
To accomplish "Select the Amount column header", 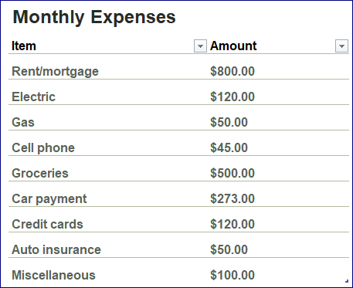I will coord(233,46).
